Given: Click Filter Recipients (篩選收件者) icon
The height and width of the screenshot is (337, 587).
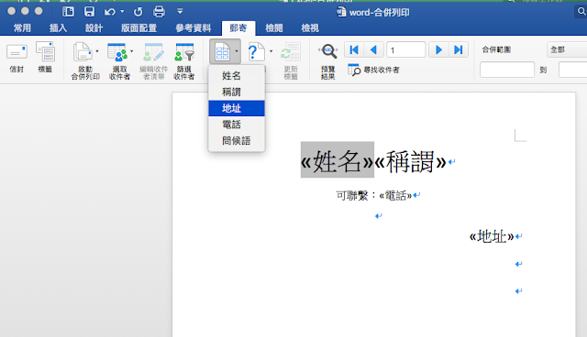Looking at the screenshot, I should [x=184, y=52].
